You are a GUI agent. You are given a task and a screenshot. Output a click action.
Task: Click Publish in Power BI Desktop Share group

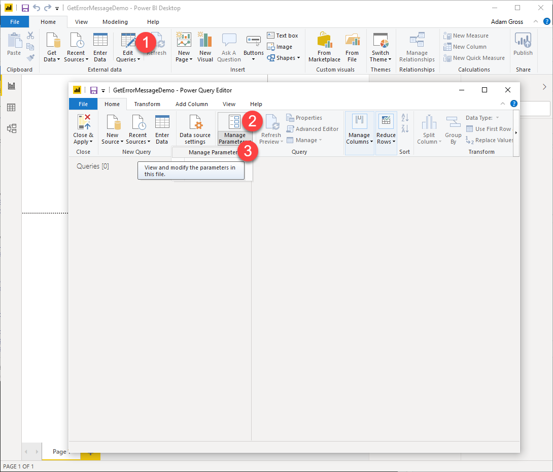pos(523,44)
